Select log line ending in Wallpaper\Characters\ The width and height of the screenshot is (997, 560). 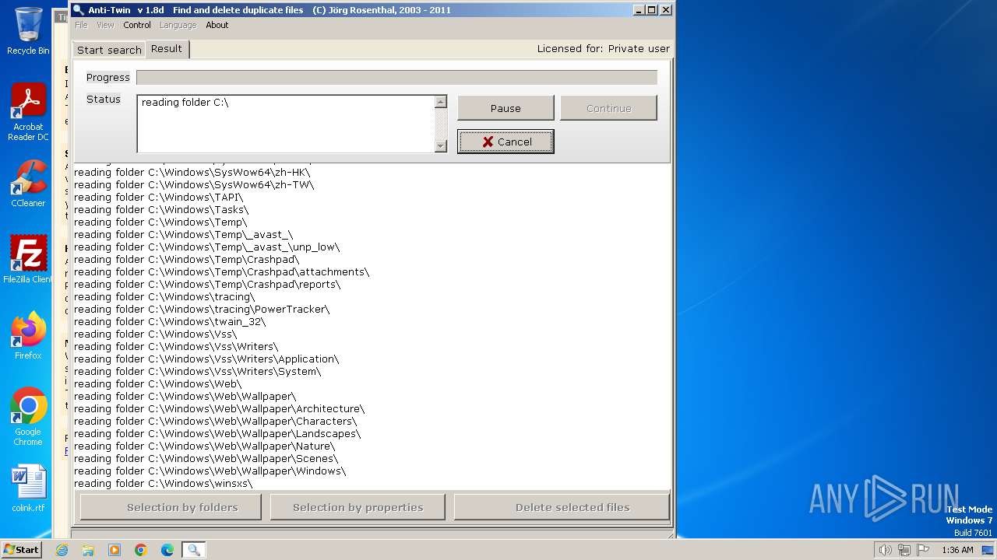(x=216, y=421)
